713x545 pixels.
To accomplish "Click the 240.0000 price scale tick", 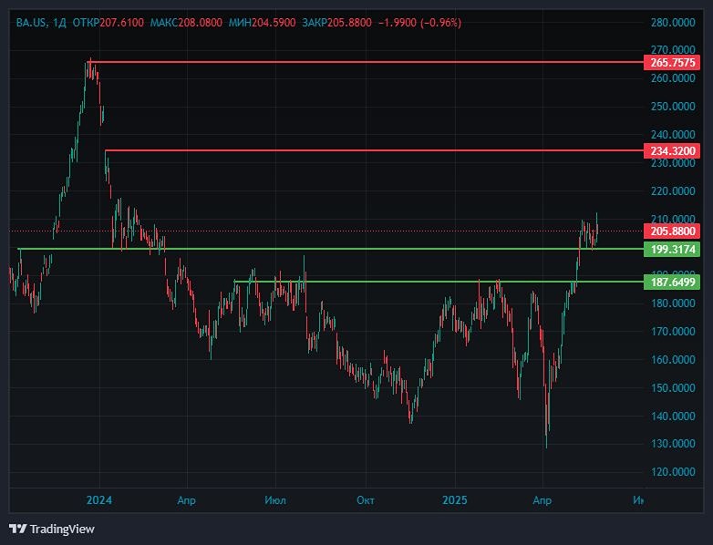I will pyautogui.click(x=673, y=135).
